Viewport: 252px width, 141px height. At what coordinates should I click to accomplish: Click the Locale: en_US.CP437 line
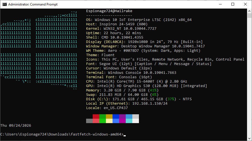click(107, 108)
